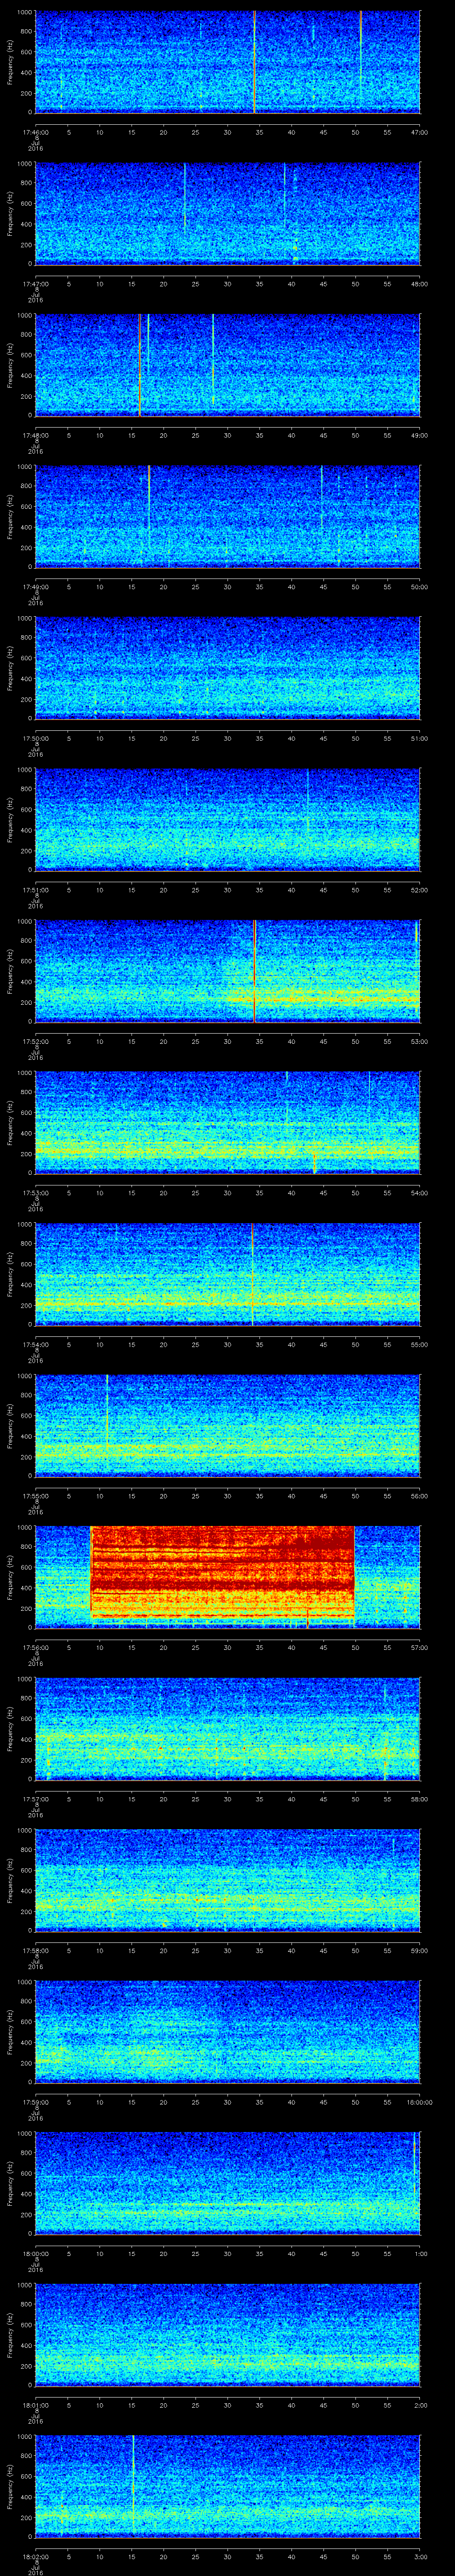The width and height of the screenshot is (455, 2576).
Task: Open the spectrogram panel starting at 18:01:00
Action: click(227, 2334)
